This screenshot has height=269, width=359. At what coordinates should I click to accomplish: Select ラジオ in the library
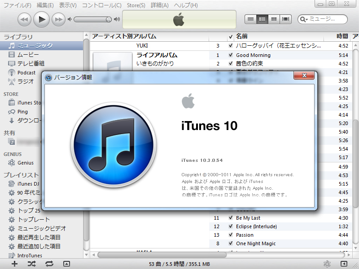click(x=26, y=81)
